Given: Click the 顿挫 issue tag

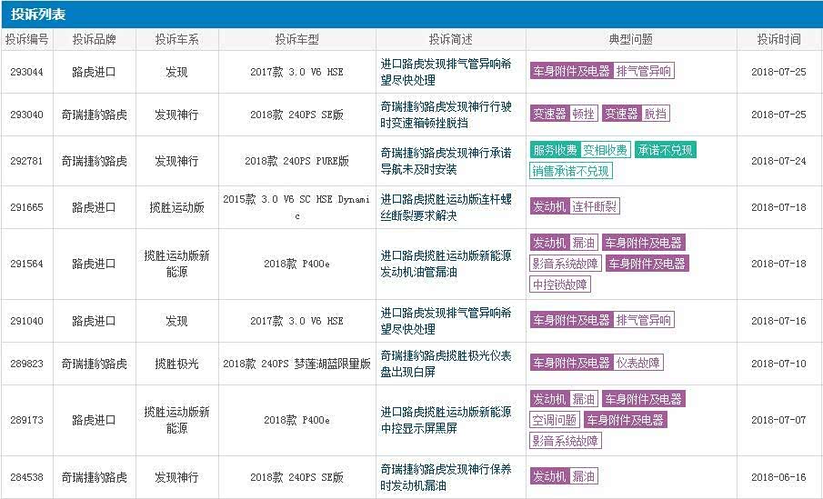Looking at the screenshot, I should click(x=583, y=114).
